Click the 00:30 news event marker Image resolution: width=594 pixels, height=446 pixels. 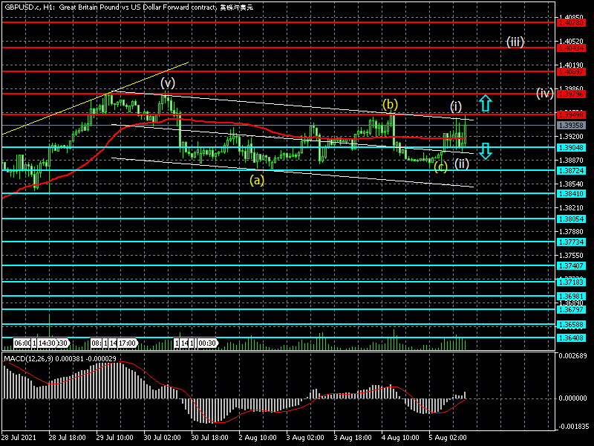click(206, 343)
